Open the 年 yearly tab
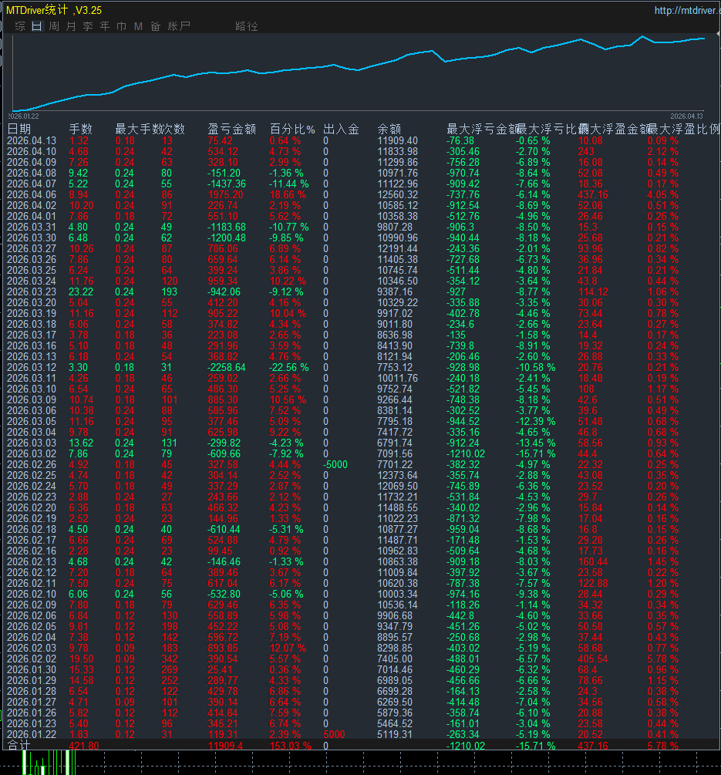Viewport: 721px width, 775px height. [x=105, y=26]
